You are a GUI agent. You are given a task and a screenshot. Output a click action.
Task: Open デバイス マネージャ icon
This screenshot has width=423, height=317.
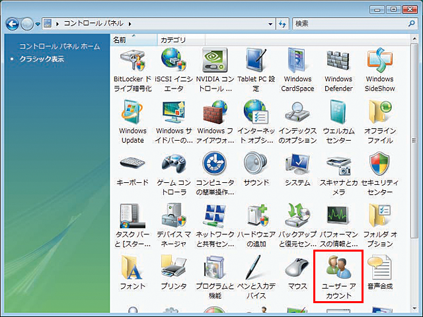(x=174, y=225)
